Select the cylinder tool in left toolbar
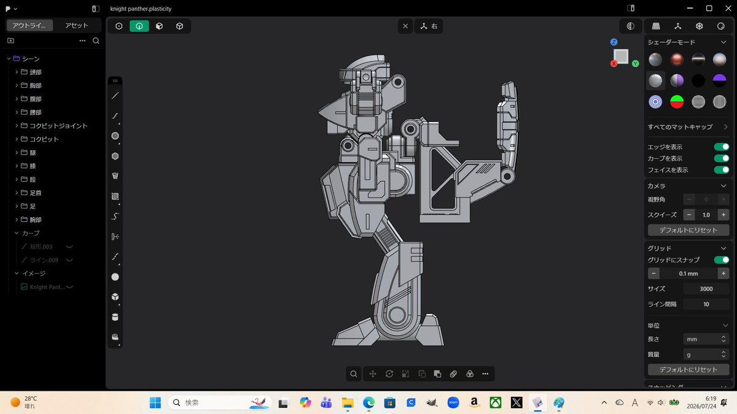737x414 pixels. tap(115, 317)
